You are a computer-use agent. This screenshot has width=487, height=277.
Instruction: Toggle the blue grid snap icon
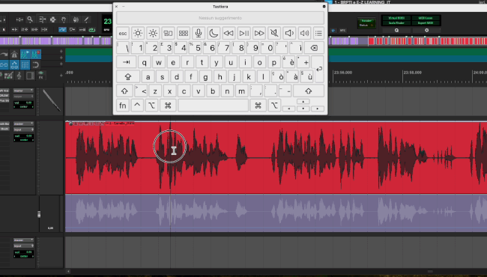pyautogui.click(x=25, y=65)
